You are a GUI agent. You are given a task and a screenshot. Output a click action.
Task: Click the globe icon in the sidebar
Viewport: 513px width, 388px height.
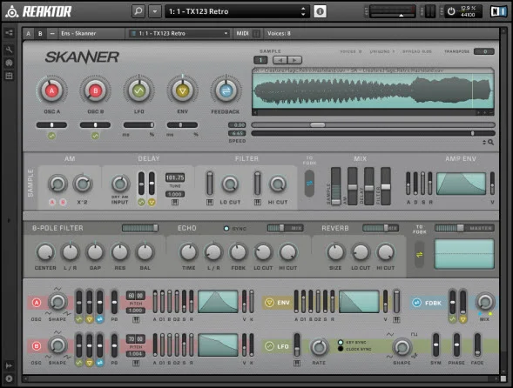pos(9,63)
